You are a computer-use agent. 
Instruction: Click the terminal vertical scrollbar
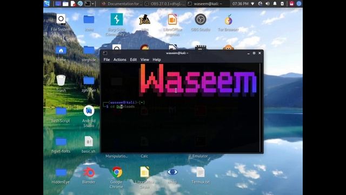pyautogui.click(x=260, y=107)
